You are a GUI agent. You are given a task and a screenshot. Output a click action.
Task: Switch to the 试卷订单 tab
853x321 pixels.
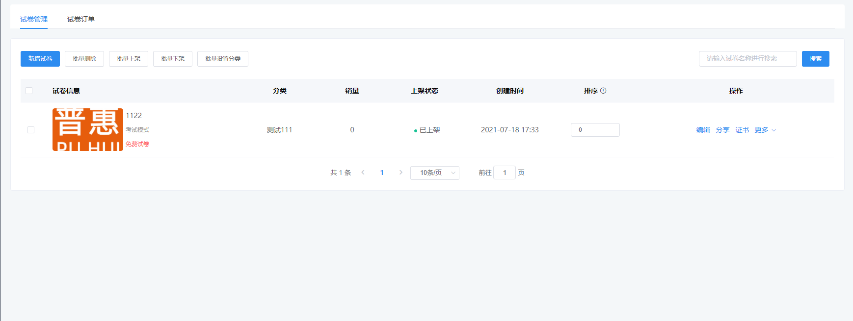(81, 19)
